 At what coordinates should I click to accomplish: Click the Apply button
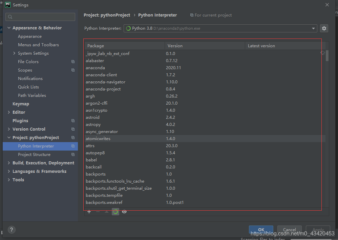tap(318, 230)
